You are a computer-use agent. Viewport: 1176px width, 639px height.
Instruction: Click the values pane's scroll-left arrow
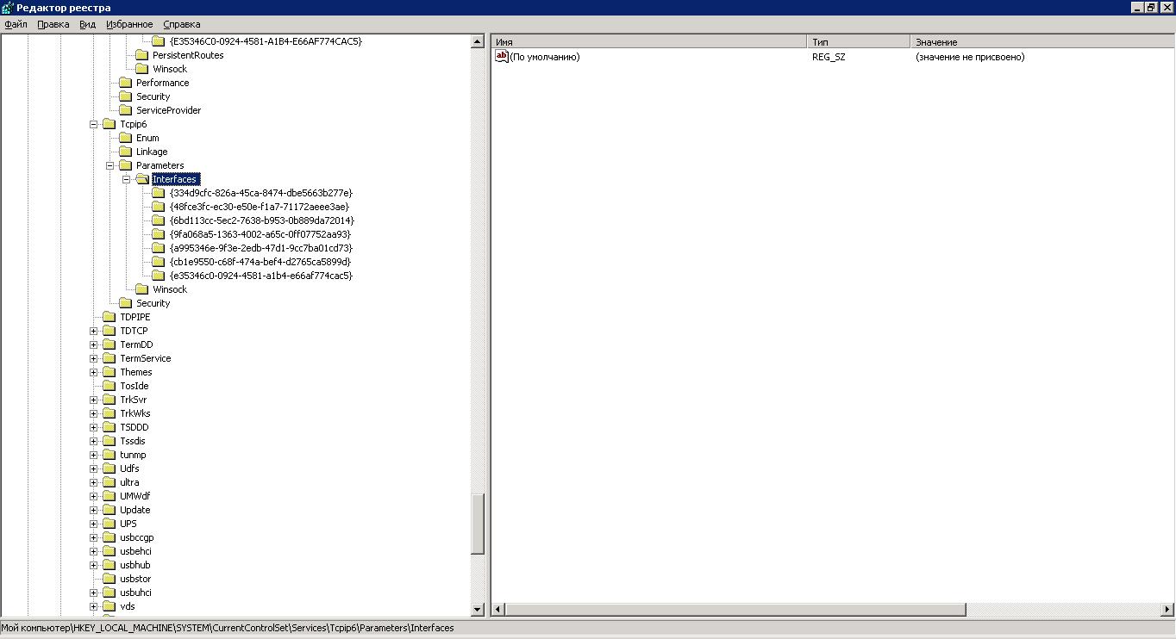pos(497,610)
